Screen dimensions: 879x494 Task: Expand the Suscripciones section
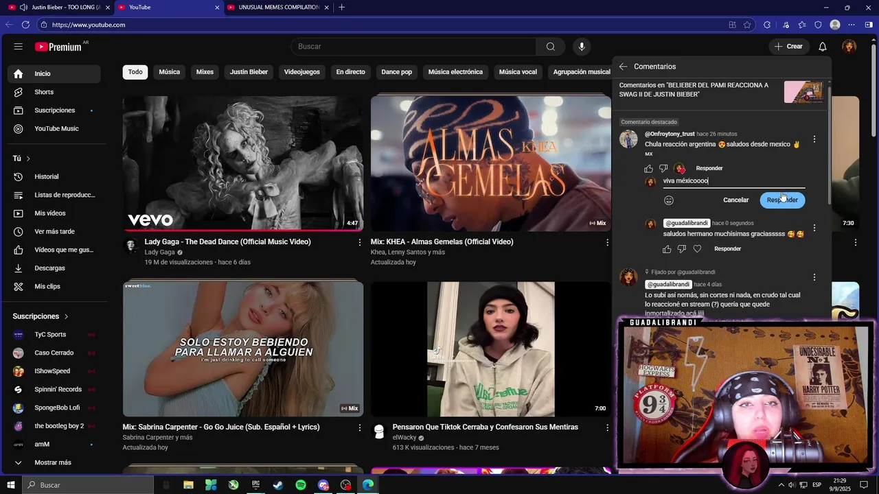click(x=41, y=316)
